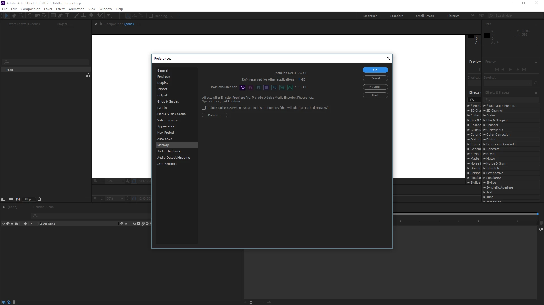The width and height of the screenshot is (544, 305).
Task: Cancel the Preferences dialog
Action: [375, 78]
